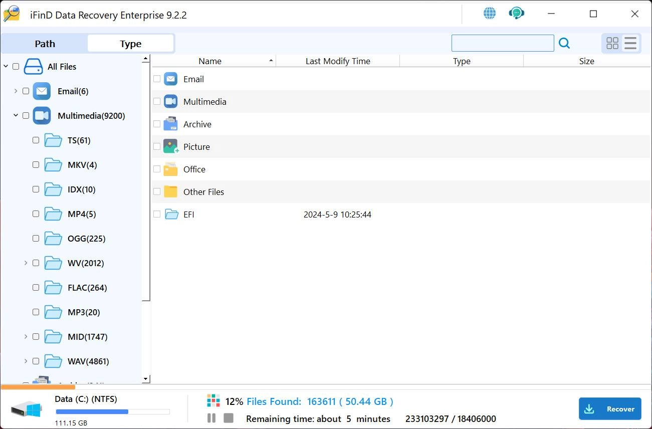The width and height of the screenshot is (652, 429).
Task: Click Other Files folder icon
Action: pos(171,191)
